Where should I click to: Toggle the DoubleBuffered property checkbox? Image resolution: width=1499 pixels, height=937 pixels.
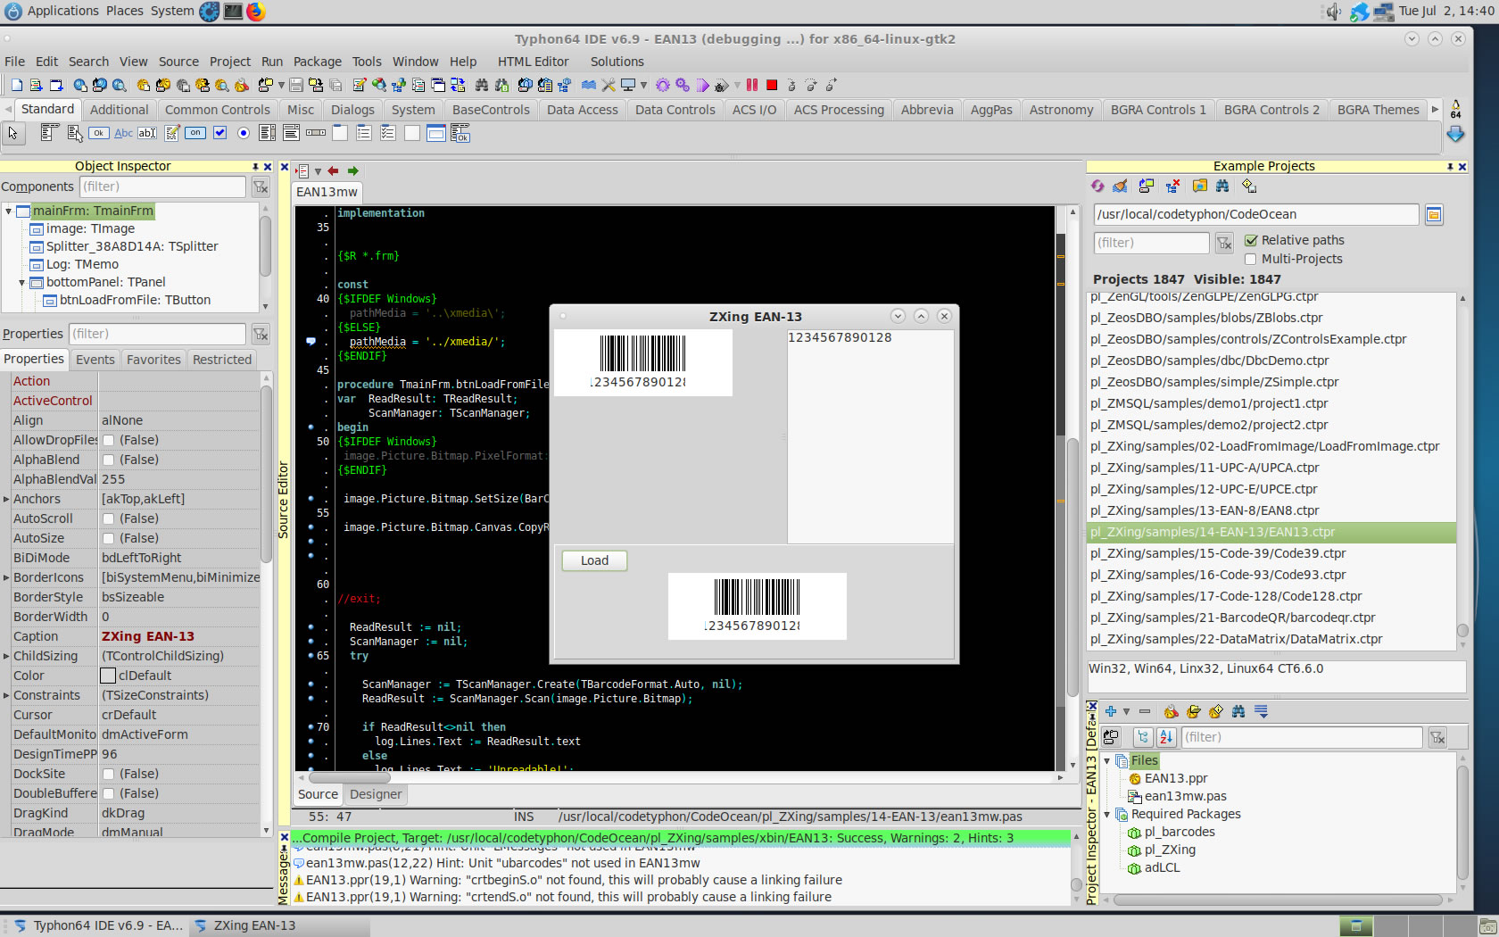(108, 793)
